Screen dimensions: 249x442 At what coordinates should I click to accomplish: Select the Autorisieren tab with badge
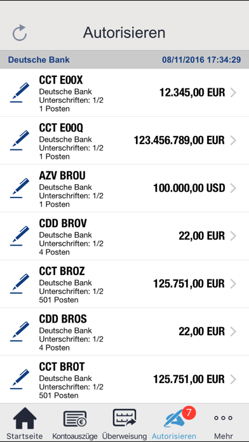tap(174, 423)
